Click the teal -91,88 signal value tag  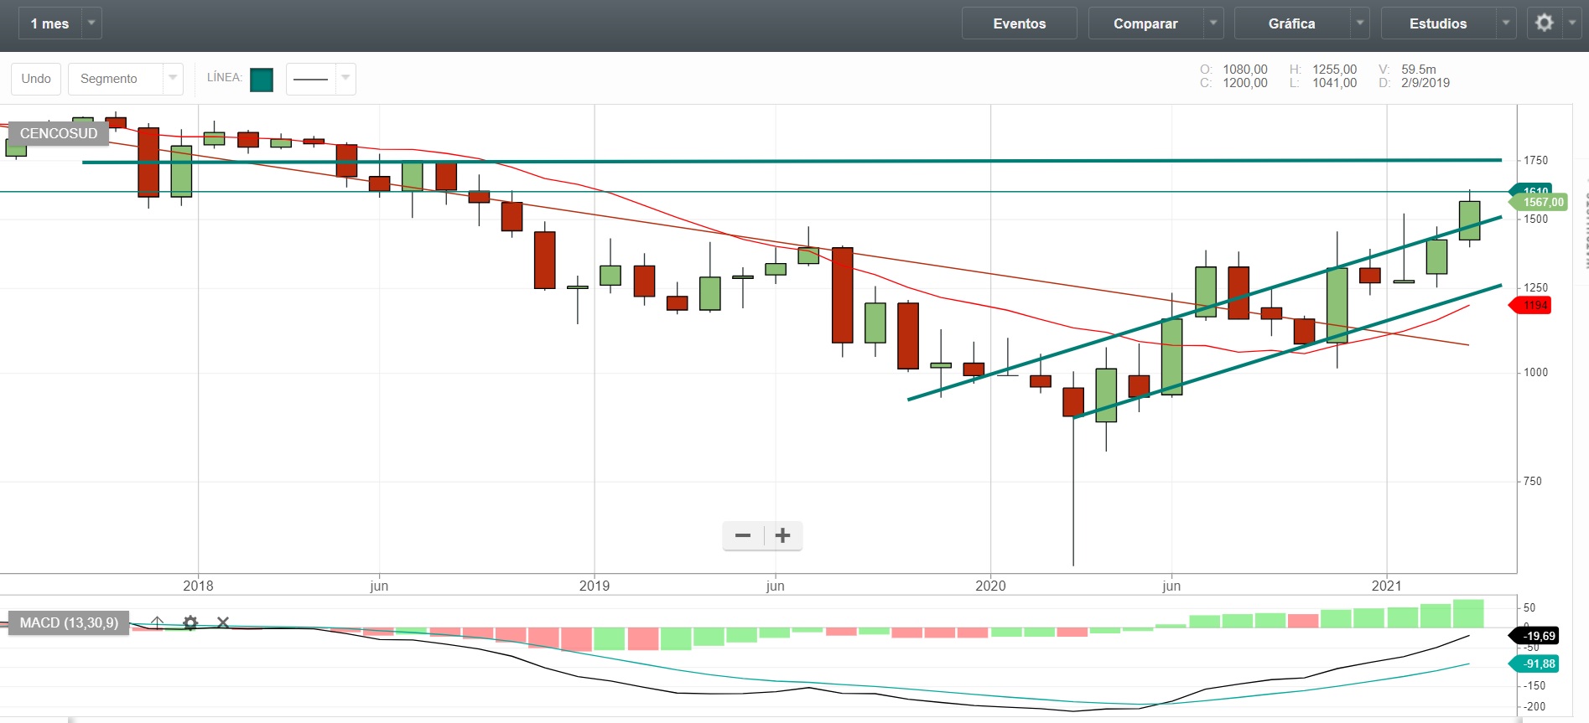[1534, 664]
